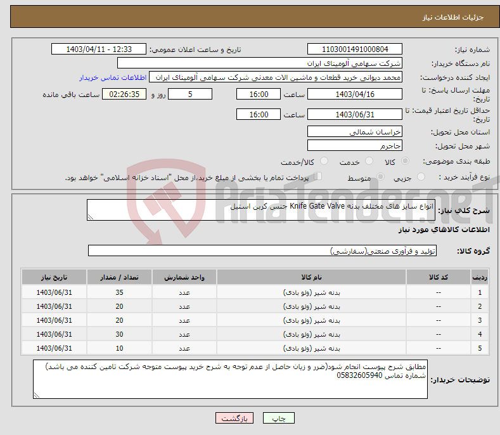500x435 pixels.
Task: Click the price validity time 16:00 field
Action: [x=259, y=114]
